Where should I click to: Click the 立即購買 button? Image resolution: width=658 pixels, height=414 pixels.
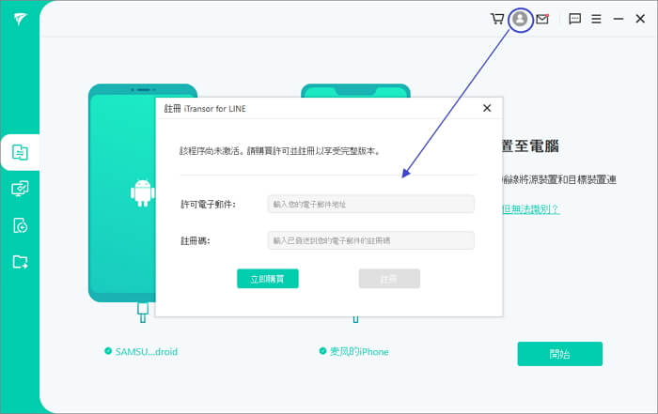[268, 279]
